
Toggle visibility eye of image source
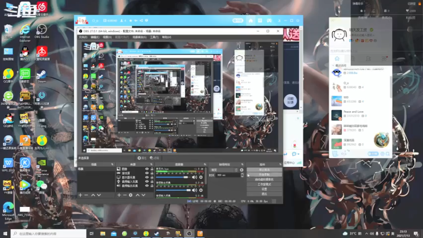(x=147, y=169)
